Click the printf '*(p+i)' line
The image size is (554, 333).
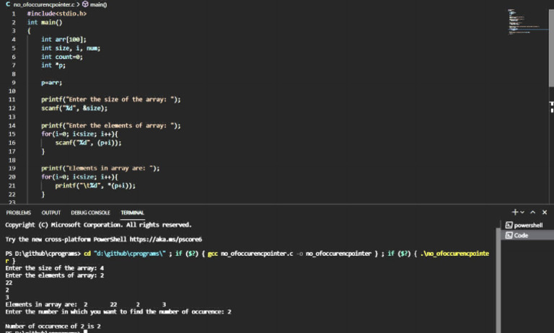pyautogui.click(x=95, y=186)
